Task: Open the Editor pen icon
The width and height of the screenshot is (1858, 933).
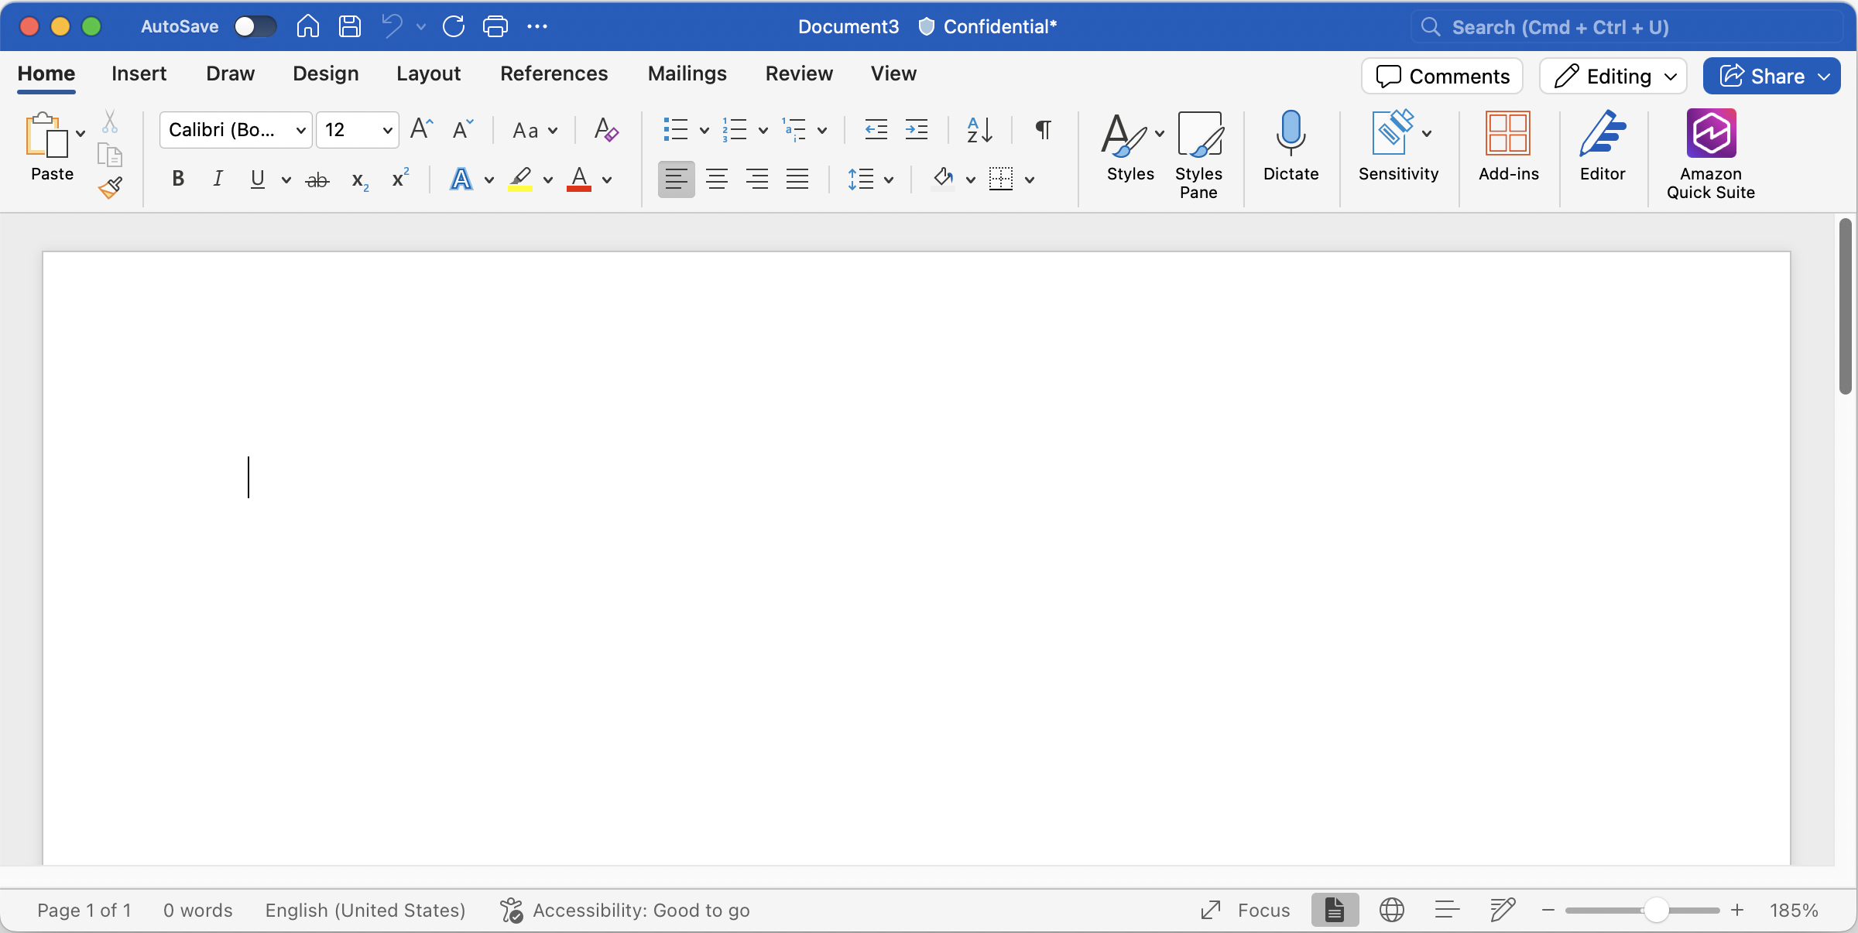Action: click(x=1602, y=135)
